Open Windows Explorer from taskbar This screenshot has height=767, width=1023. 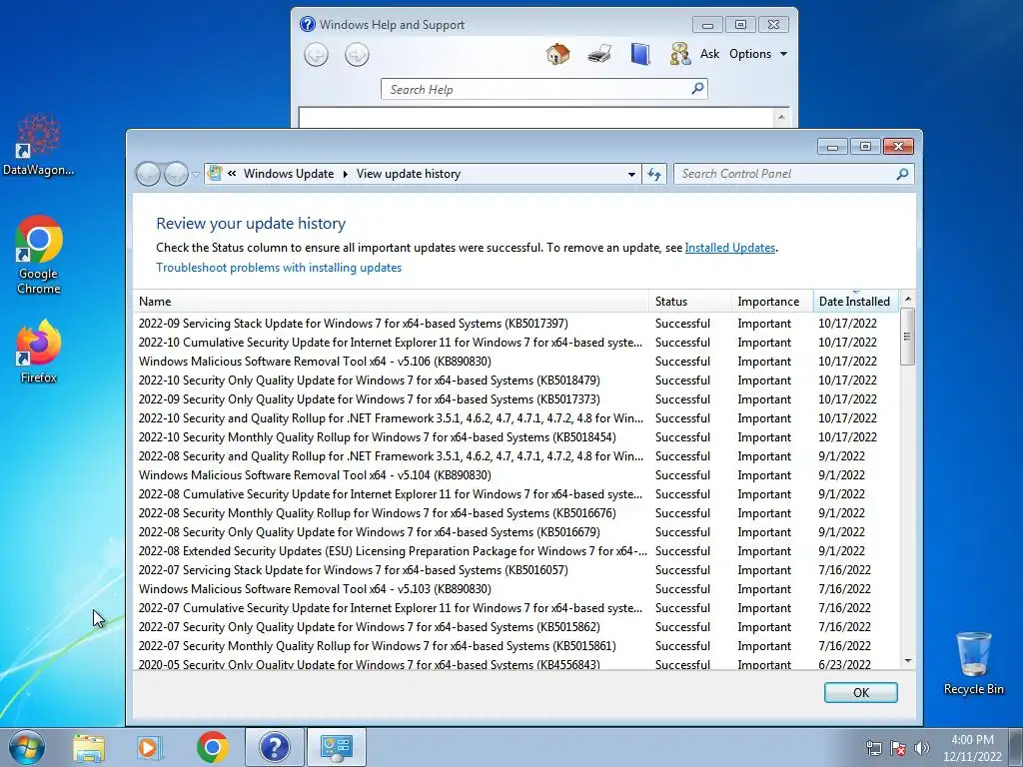pos(89,747)
